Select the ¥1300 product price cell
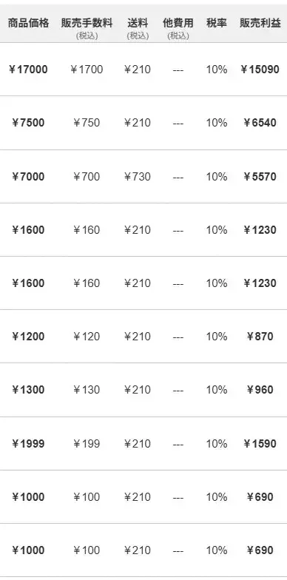This screenshot has height=580, width=287. tap(28, 389)
